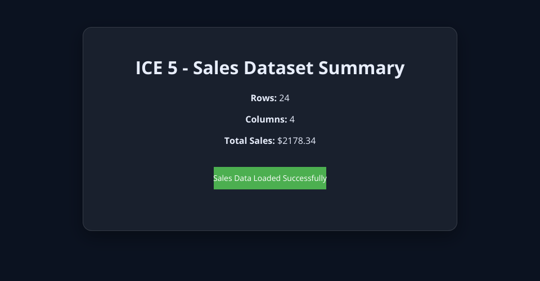Click the column count value 4

pyautogui.click(x=292, y=120)
